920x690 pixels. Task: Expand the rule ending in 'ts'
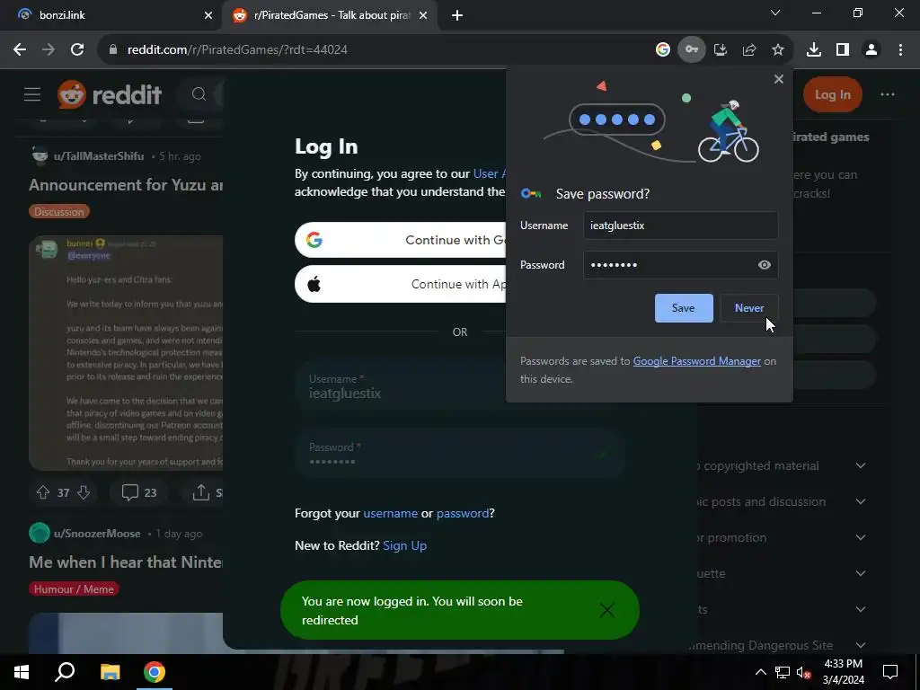861,609
